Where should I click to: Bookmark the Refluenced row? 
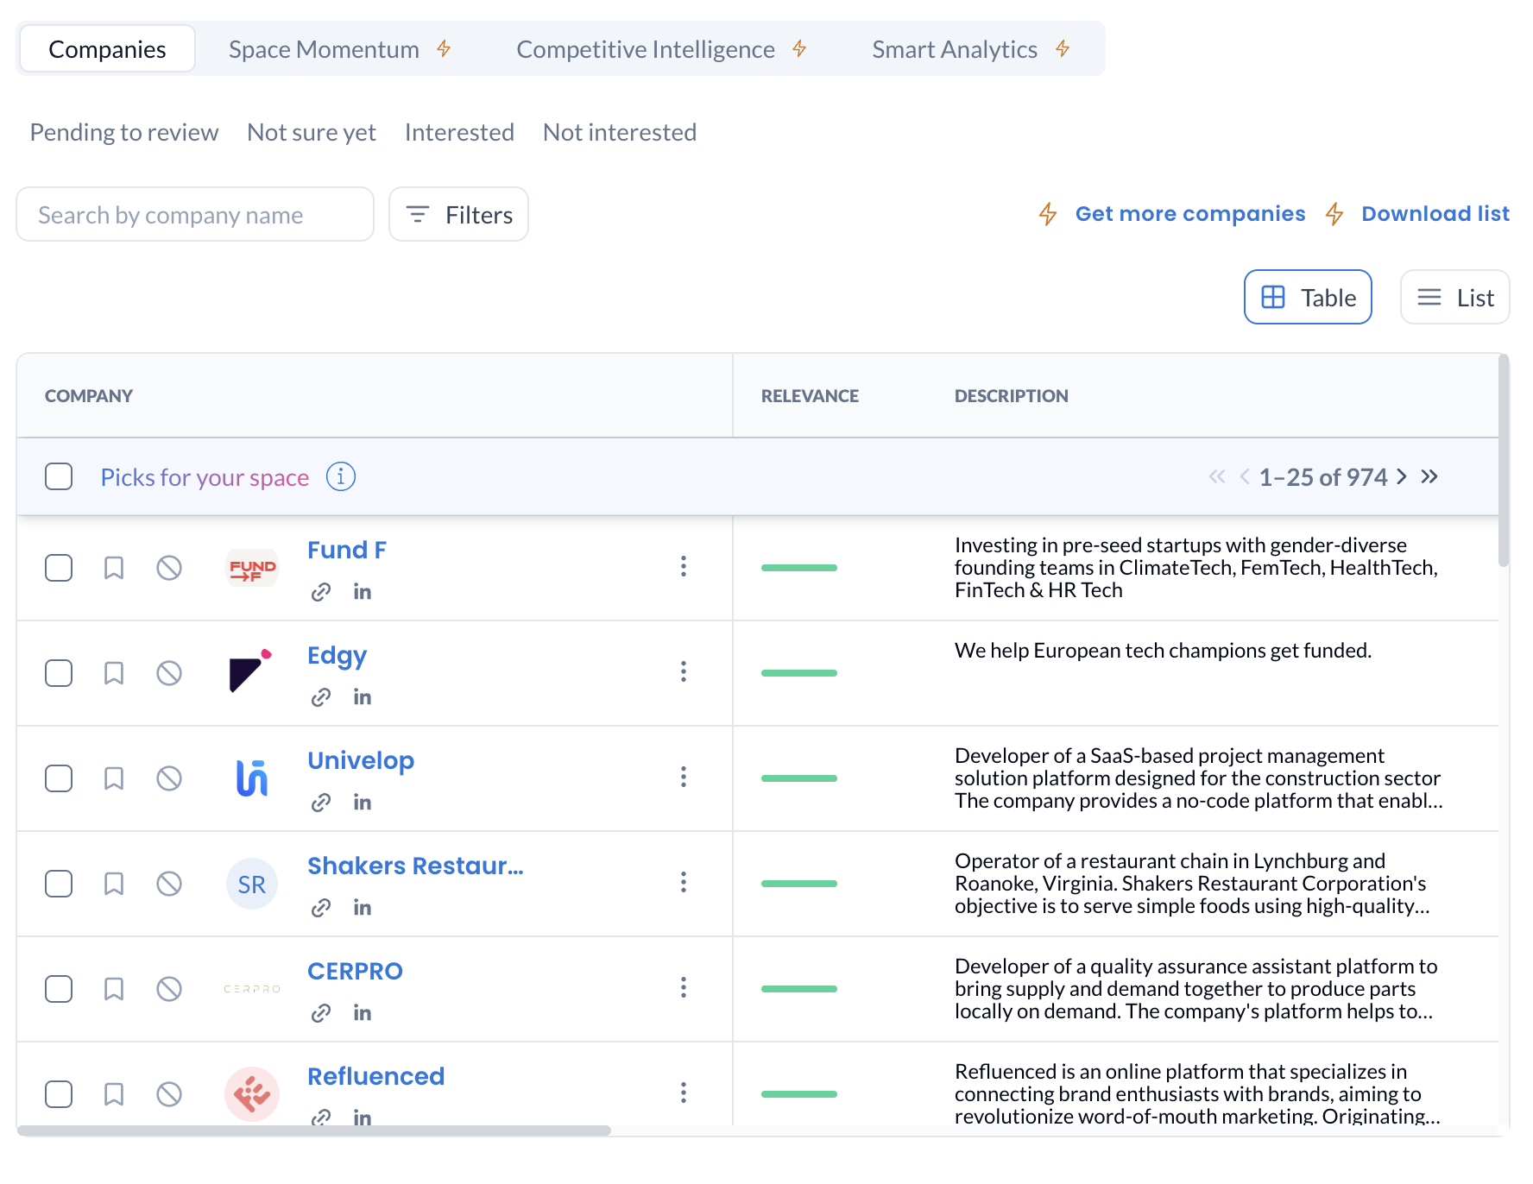(114, 1094)
